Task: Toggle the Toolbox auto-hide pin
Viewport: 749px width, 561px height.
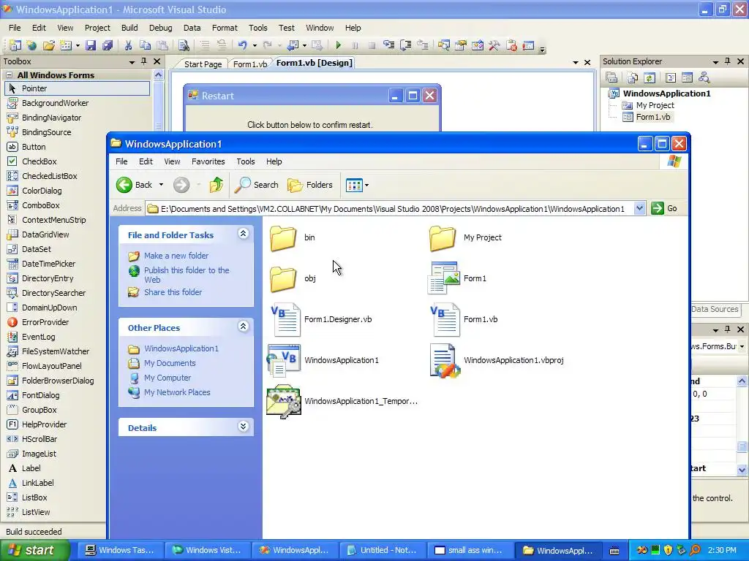Action: [x=144, y=61]
